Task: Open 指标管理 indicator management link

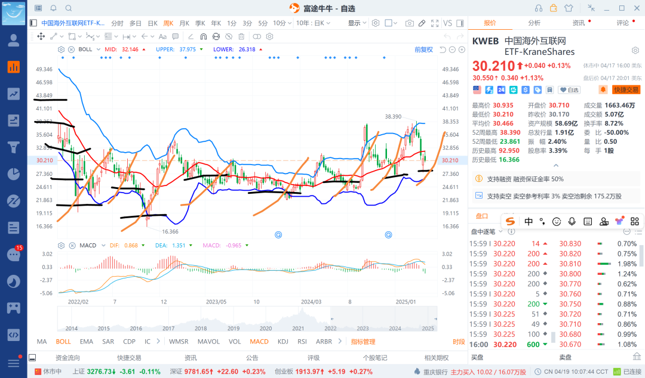Action: 363,342
